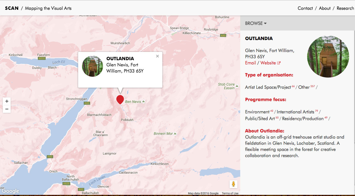Click the circular Outlandia treehouse photo in sidebar

[328, 57]
